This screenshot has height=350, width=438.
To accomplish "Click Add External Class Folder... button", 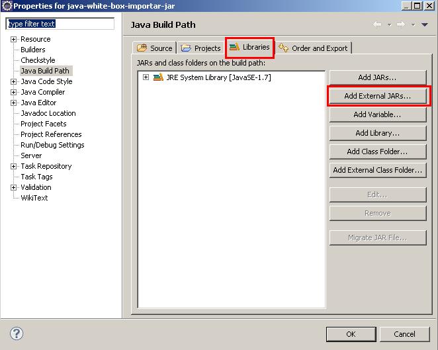I will [x=378, y=170].
